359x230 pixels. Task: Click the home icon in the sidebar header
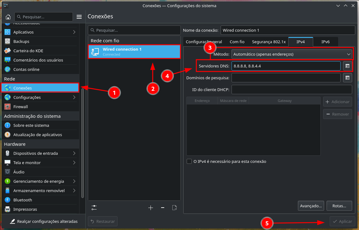pos(8,17)
